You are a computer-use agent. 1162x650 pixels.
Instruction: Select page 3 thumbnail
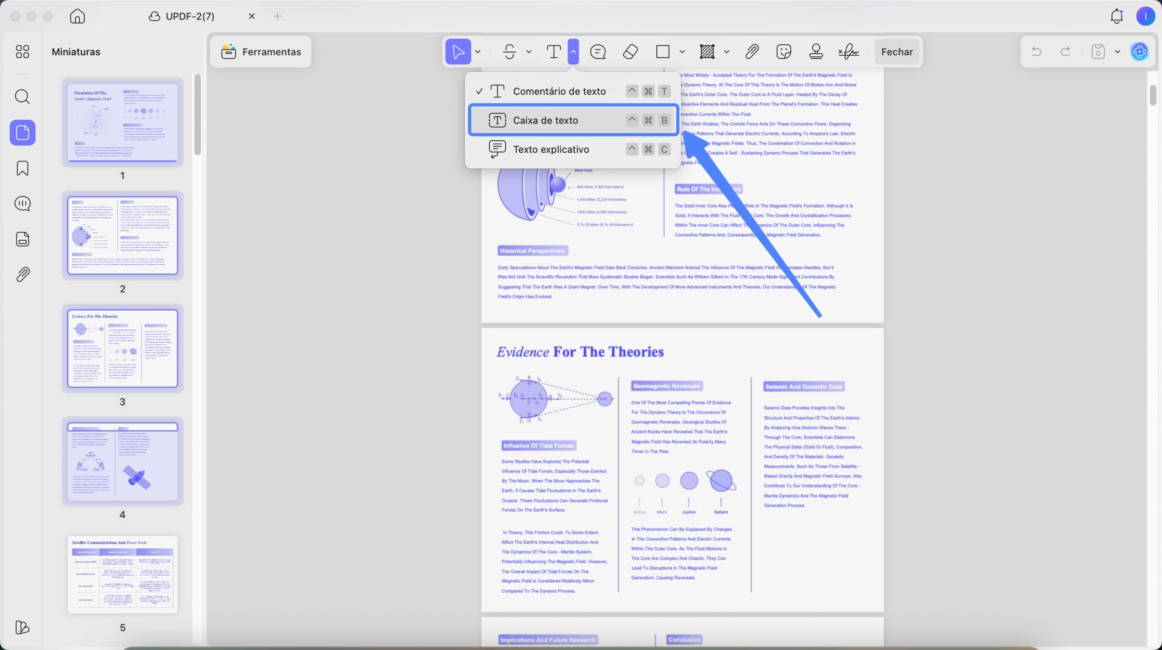pos(123,348)
